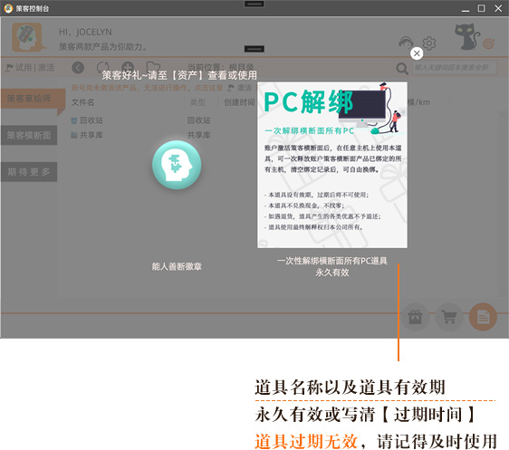Select the 策客横断面 tab
This screenshot has height=450, width=509.
click(x=29, y=135)
